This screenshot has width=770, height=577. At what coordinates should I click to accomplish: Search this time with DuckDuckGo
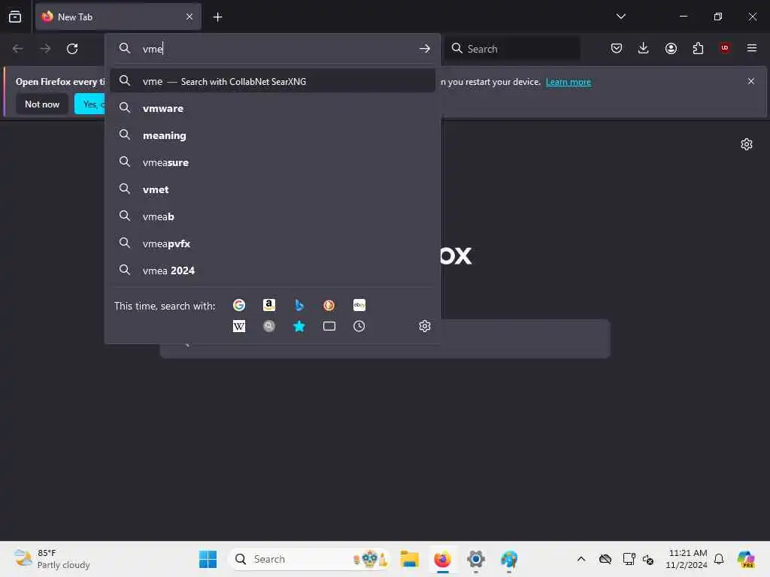[x=329, y=305]
